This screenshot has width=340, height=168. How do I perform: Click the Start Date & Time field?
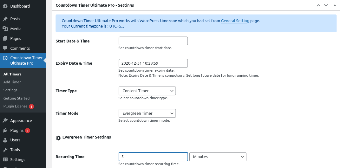(153, 41)
